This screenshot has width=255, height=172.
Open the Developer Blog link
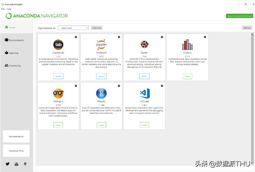point(16,151)
